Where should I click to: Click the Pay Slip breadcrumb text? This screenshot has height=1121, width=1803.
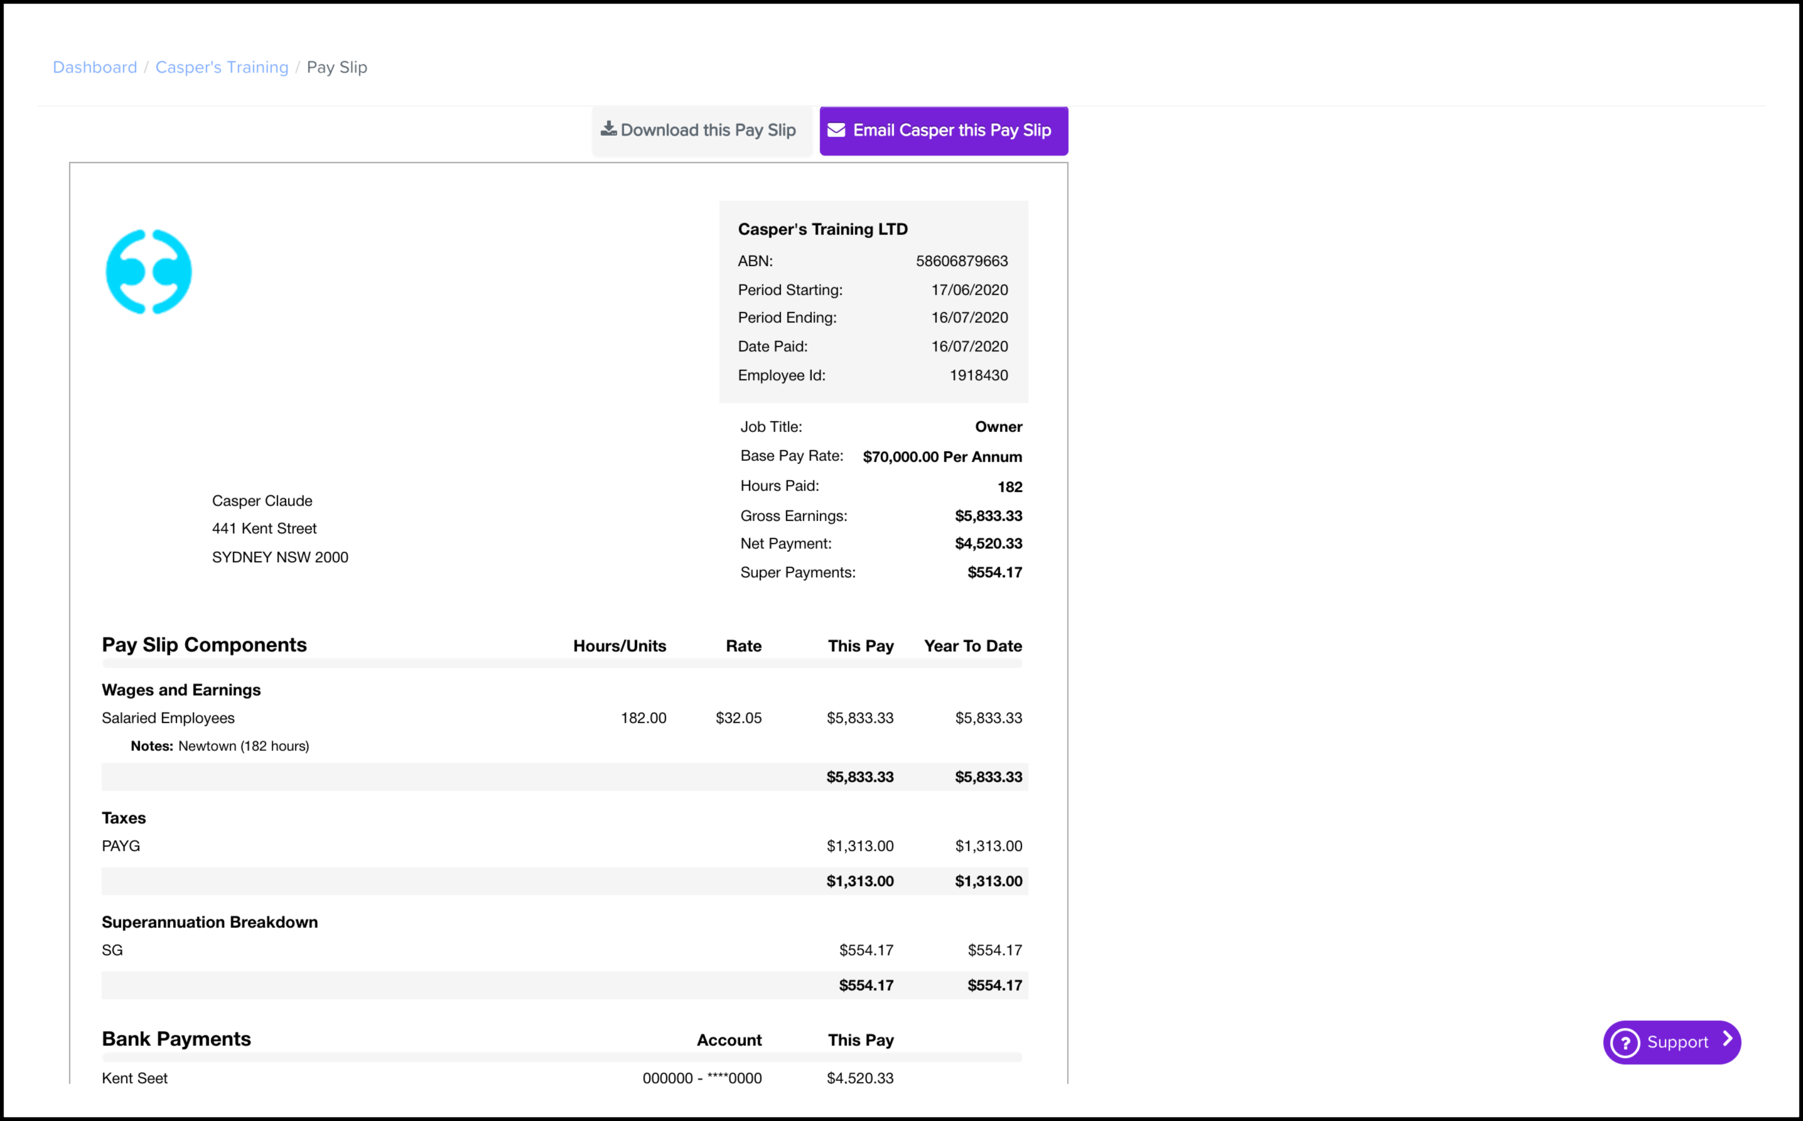[336, 67]
